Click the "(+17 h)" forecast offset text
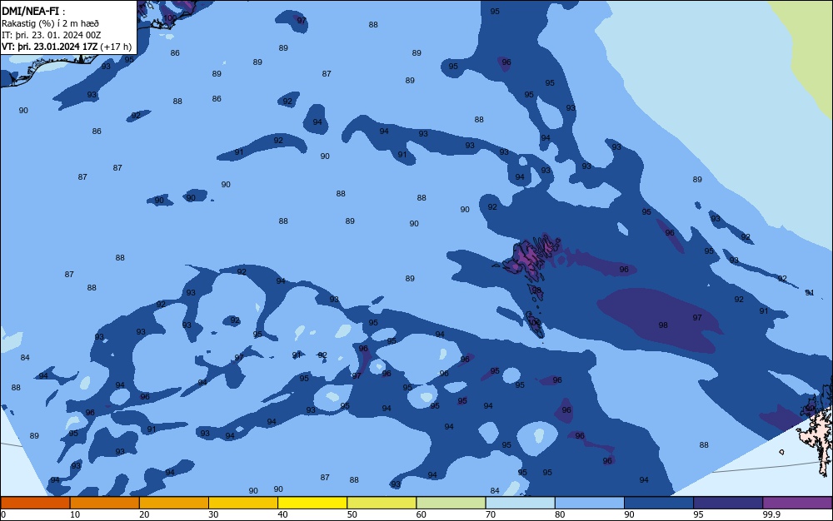 click(x=116, y=47)
